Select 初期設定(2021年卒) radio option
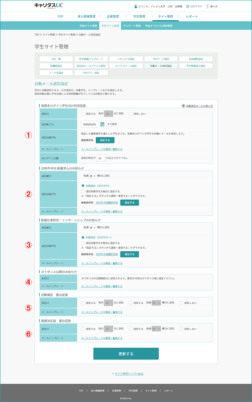The width and height of the screenshot is (252, 402). coord(83,186)
